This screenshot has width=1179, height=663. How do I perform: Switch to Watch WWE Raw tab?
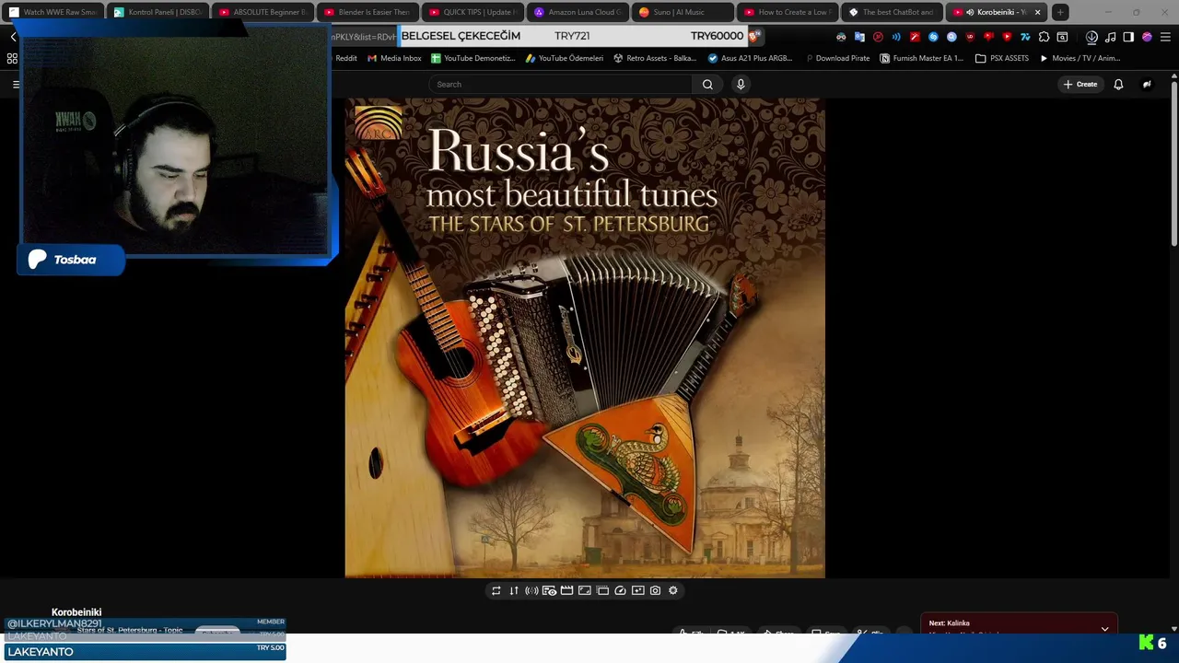(x=53, y=12)
